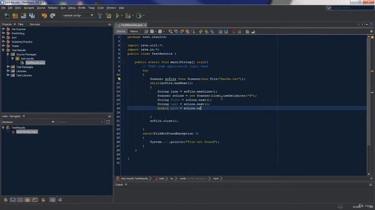Select main(String[] args) in Navigator
Image resolution: width=375 pixels, height=210 pixels.
(x=27, y=132)
